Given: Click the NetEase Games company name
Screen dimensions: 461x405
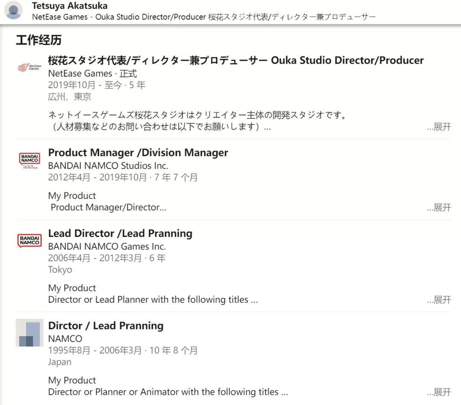Looking at the screenshot, I should 80,73.
